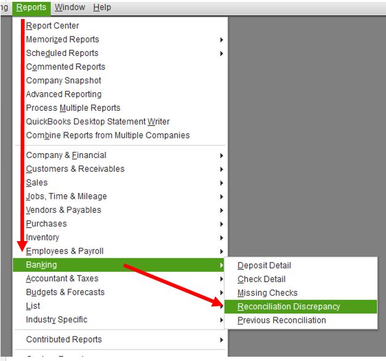Expand the Scheduled Reports submenu arrow
This screenshot has height=361, width=386.
221,54
